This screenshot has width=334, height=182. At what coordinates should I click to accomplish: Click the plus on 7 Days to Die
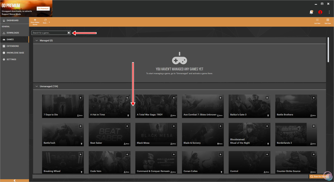click(x=80, y=98)
